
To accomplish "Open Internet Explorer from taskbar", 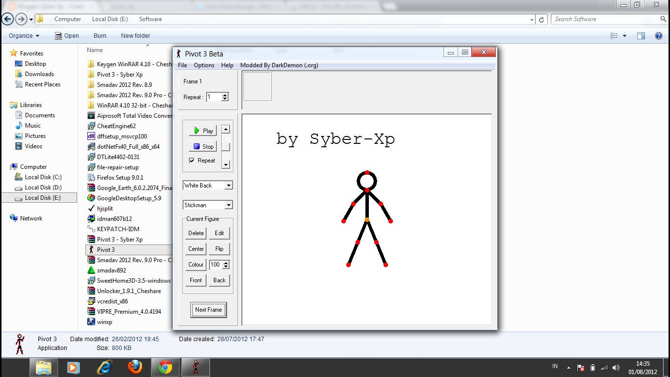I will [x=104, y=367].
